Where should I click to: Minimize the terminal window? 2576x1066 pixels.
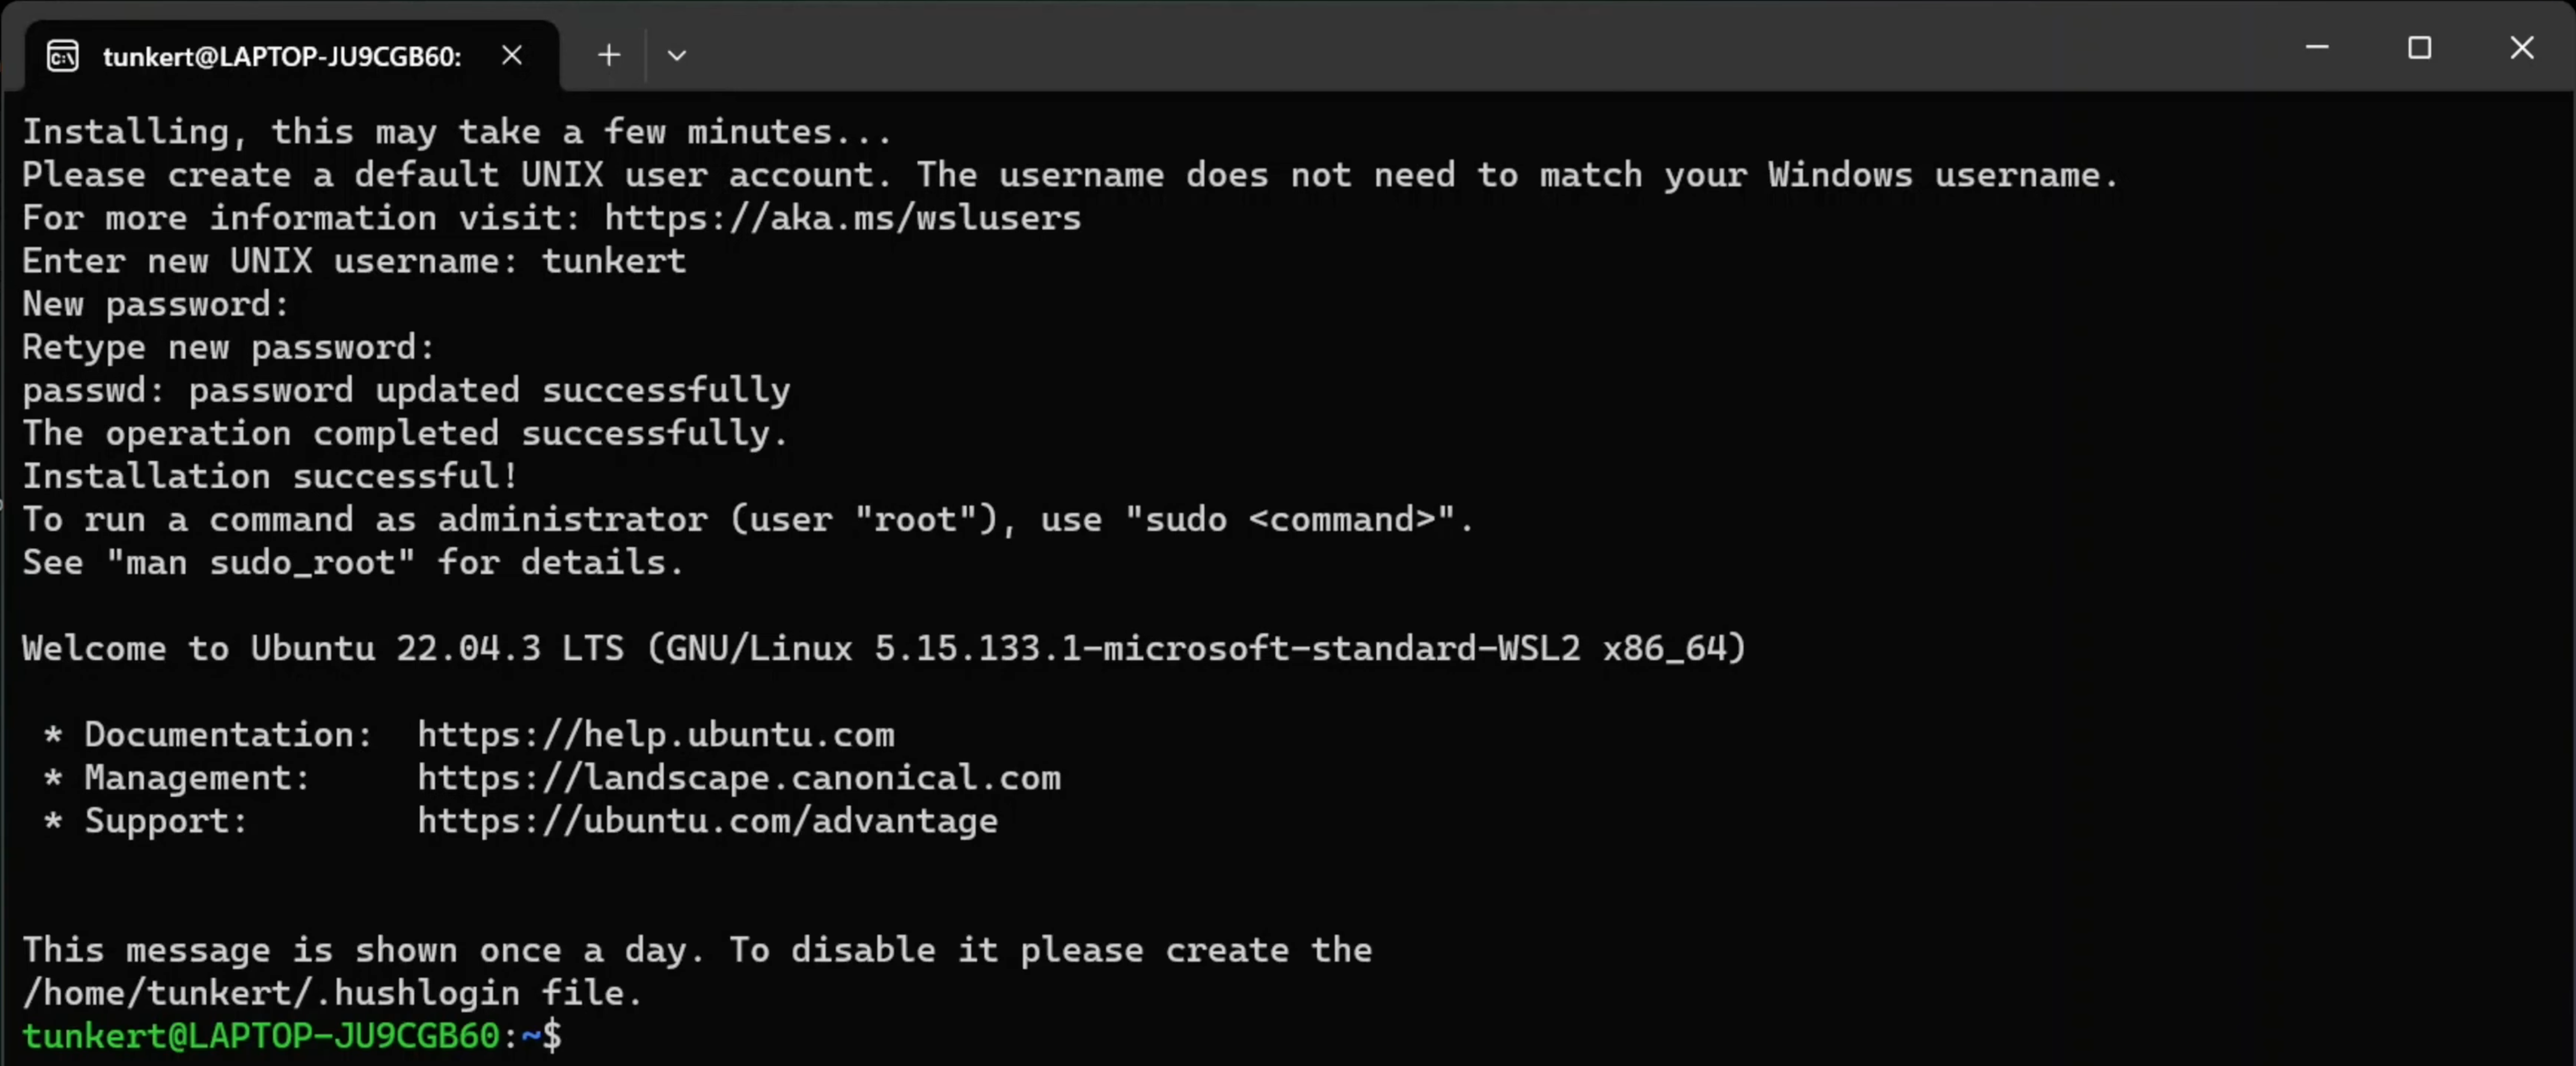[2317, 48]
